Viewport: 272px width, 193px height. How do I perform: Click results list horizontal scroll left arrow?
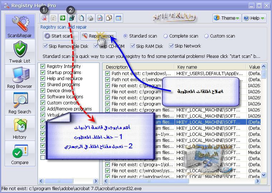pyautogui.click(x=106, y=181)
